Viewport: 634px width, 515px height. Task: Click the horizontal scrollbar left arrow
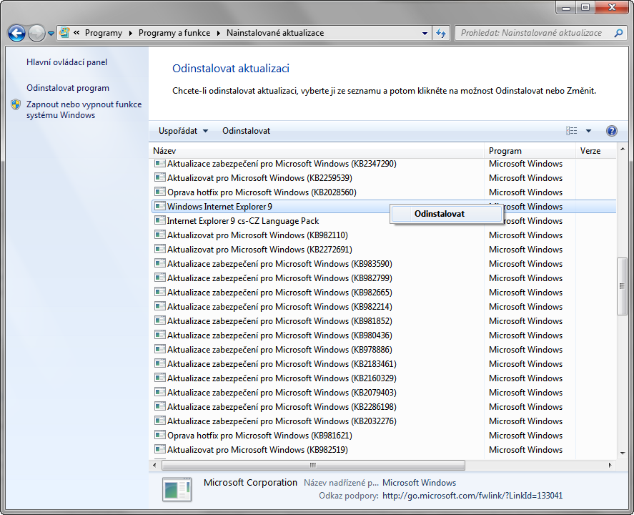click(154, 465)
